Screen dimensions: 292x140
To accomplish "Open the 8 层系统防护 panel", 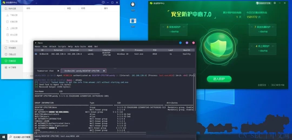I will (x=174, y=29).
